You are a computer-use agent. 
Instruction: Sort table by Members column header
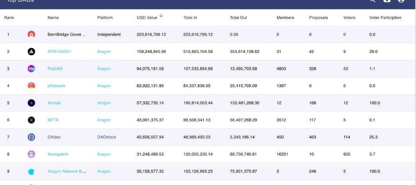(x=285, y=18)
